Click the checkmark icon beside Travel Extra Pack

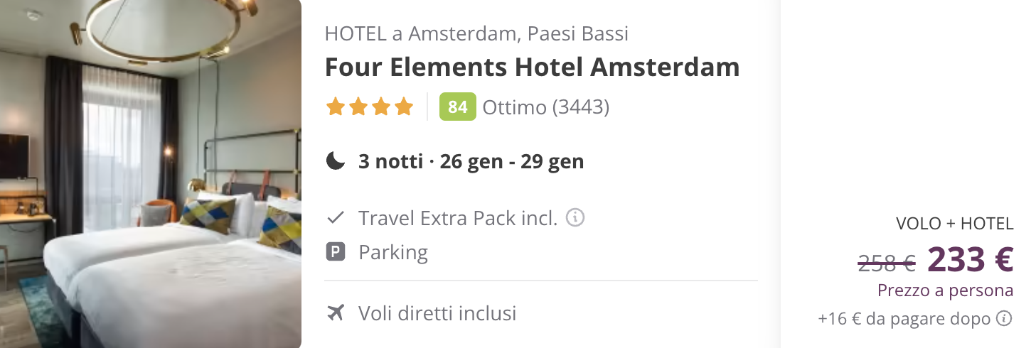(336, 217)
